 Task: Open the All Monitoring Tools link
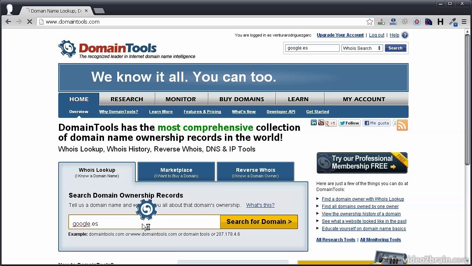point(380,240)
